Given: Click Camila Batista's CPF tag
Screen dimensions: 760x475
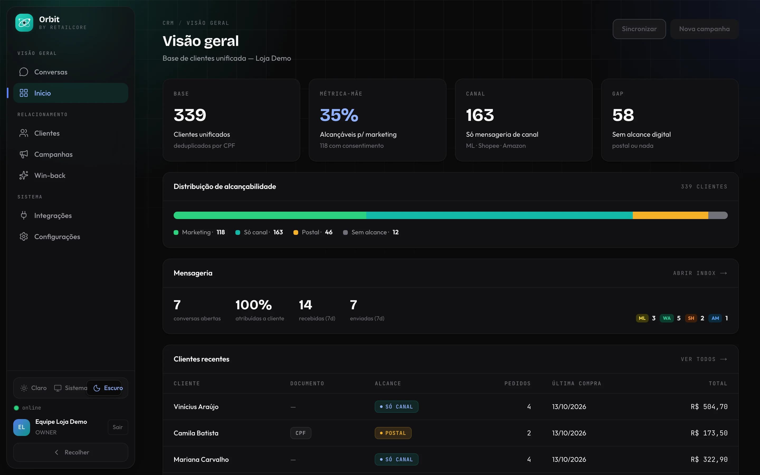Looking at the screenshot, I should [x=301, y=433].
